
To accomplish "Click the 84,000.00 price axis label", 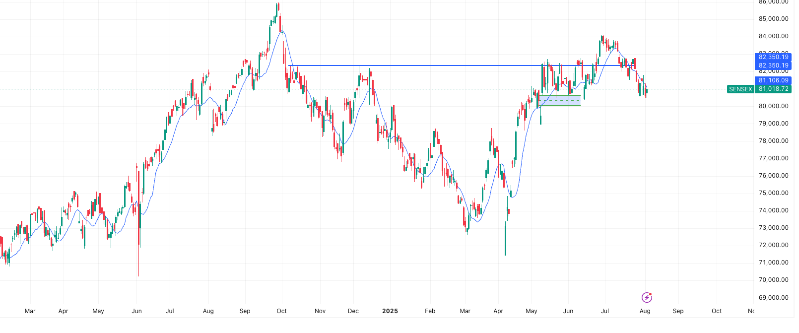I will (x=773, y=36).
